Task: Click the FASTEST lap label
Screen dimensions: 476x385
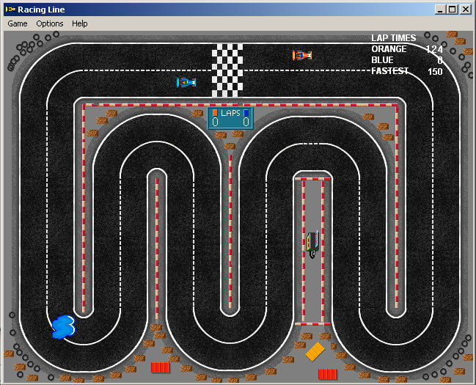Action: point(389,71)
